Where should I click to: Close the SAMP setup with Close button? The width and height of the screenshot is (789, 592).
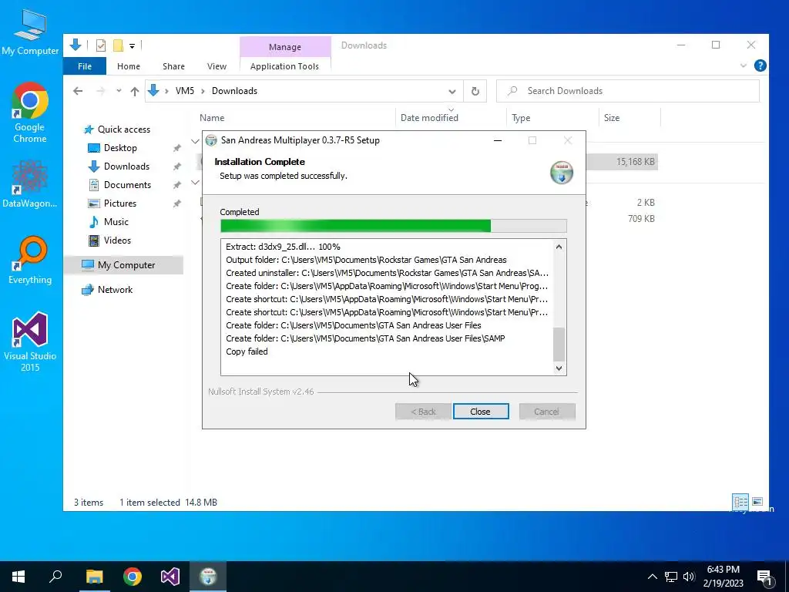481,412
